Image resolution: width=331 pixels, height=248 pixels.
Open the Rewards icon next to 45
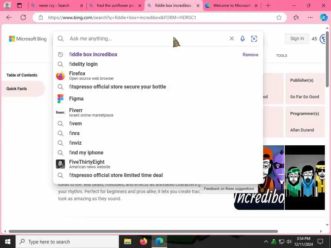point(323,39)
